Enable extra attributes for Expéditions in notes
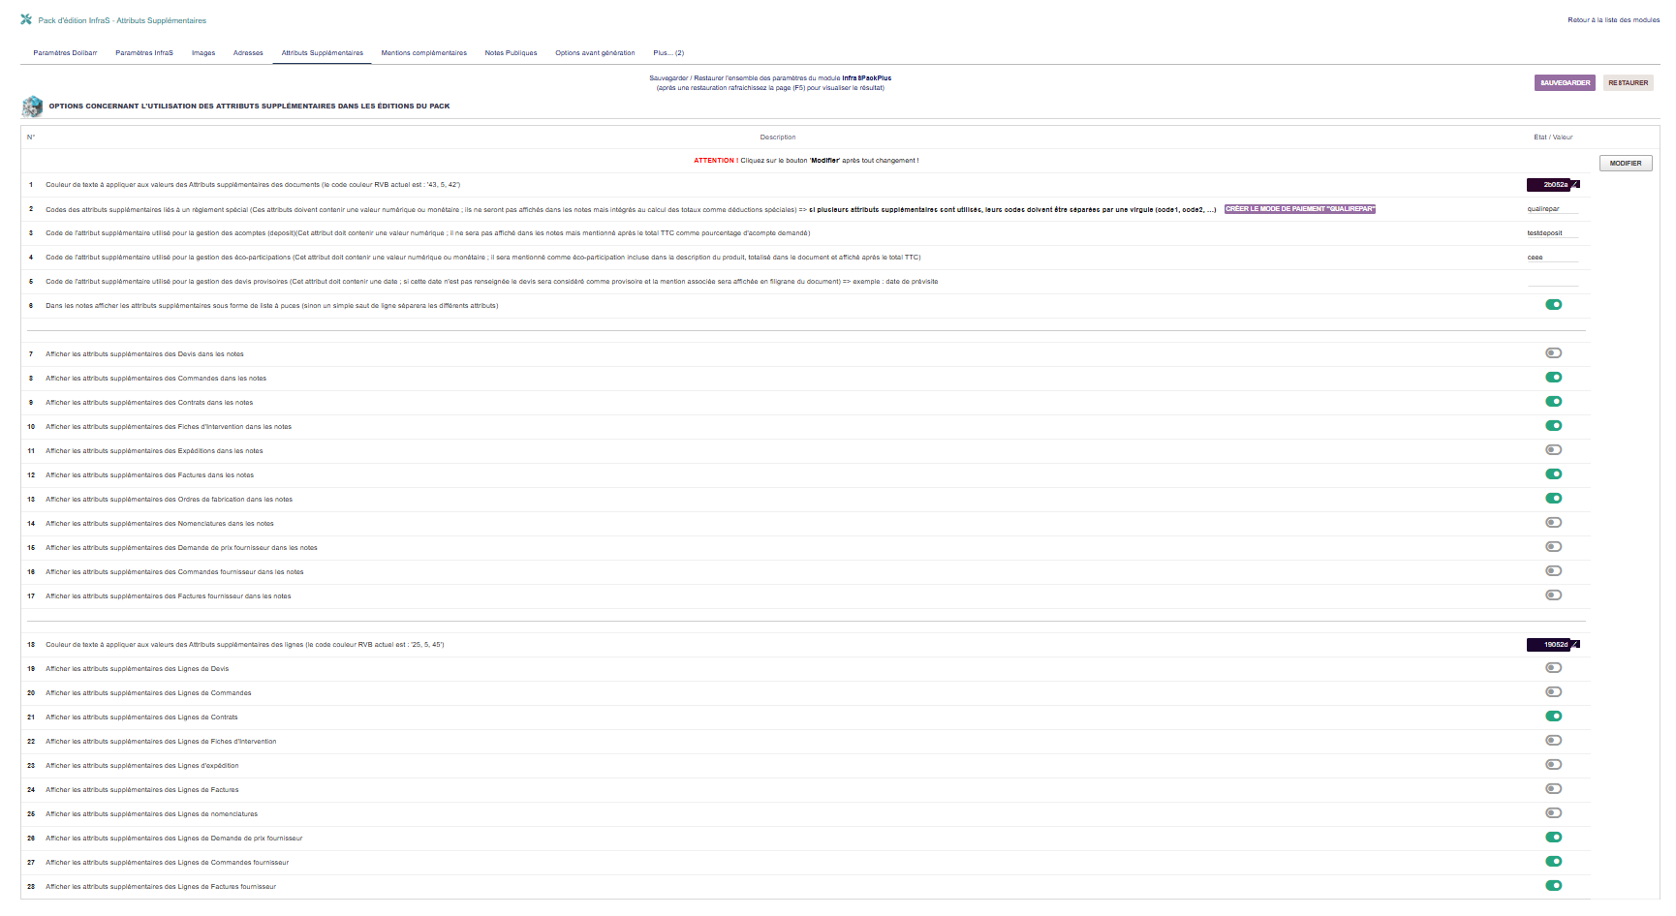The width and height of the screenshot is (1676, 916). click(x=1554, y=450)
